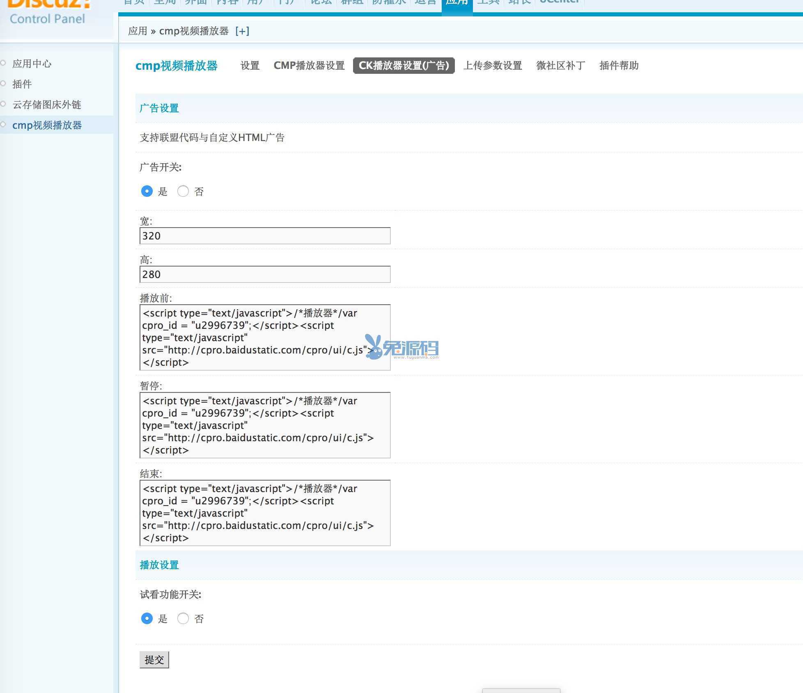
Task: Click the [+] link in the breadcrumb
Action: (x=242, y=31)
